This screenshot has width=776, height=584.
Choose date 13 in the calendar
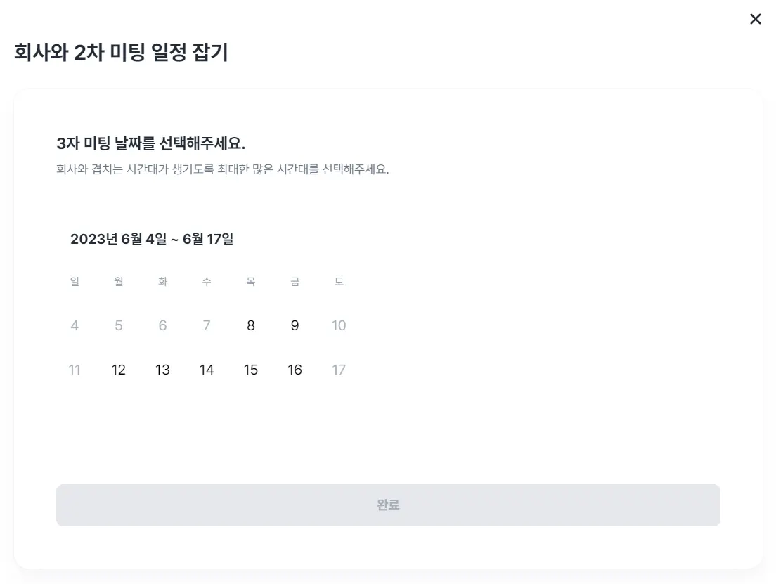pos(162,370)
